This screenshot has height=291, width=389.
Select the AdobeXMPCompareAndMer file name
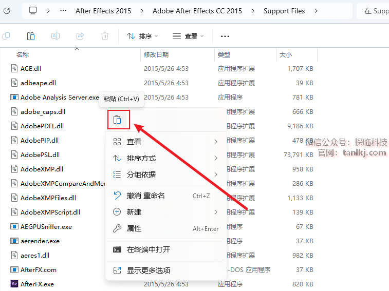(63, 183)
